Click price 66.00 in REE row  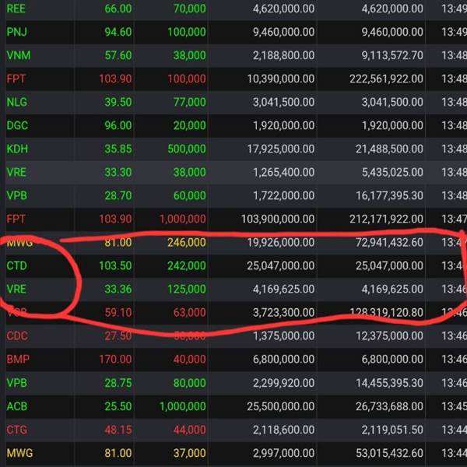tap(118, 9)
